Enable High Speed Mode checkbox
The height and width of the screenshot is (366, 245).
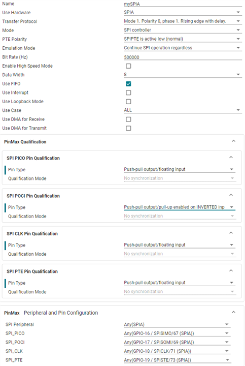(x=128, y=66)
